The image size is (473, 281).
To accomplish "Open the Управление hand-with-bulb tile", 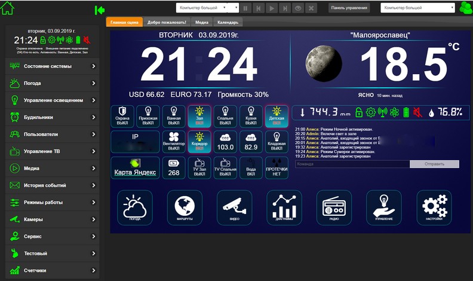I will 383,207.
